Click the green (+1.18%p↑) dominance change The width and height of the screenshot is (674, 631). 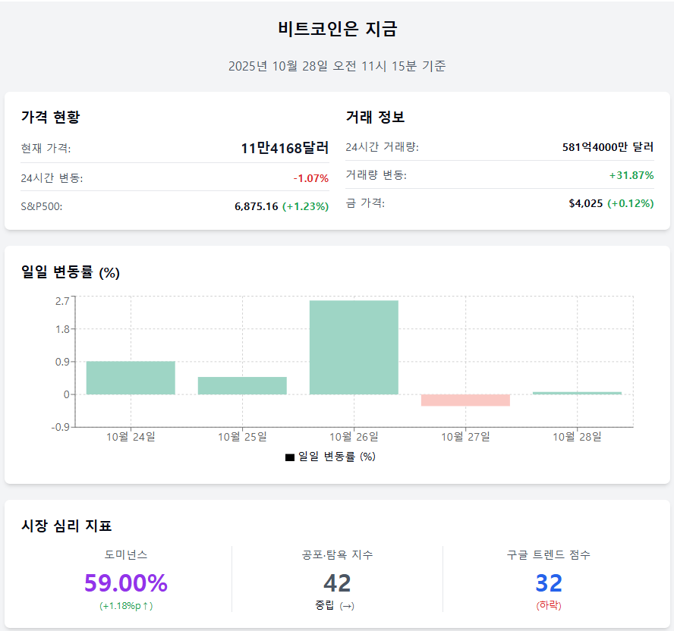coord(126,606)
